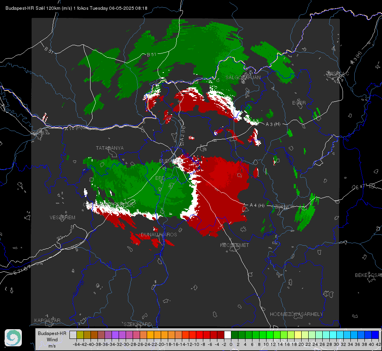The width and height of the screenshot is (382, 351).
Task: Pick the cyan swatch above 28
Action: (x=333, y=335)
